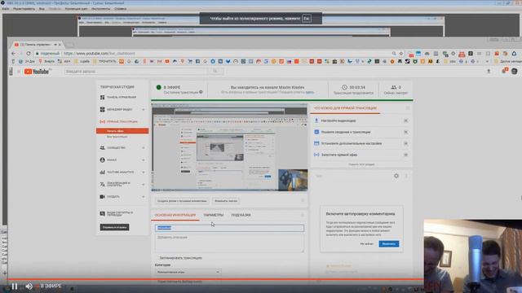Expand the Translations sidebar chevron

(x=144, y=185)
